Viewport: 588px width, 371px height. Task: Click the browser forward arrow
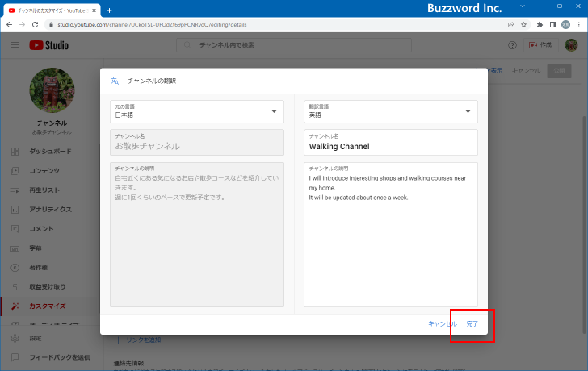[22, 25]
